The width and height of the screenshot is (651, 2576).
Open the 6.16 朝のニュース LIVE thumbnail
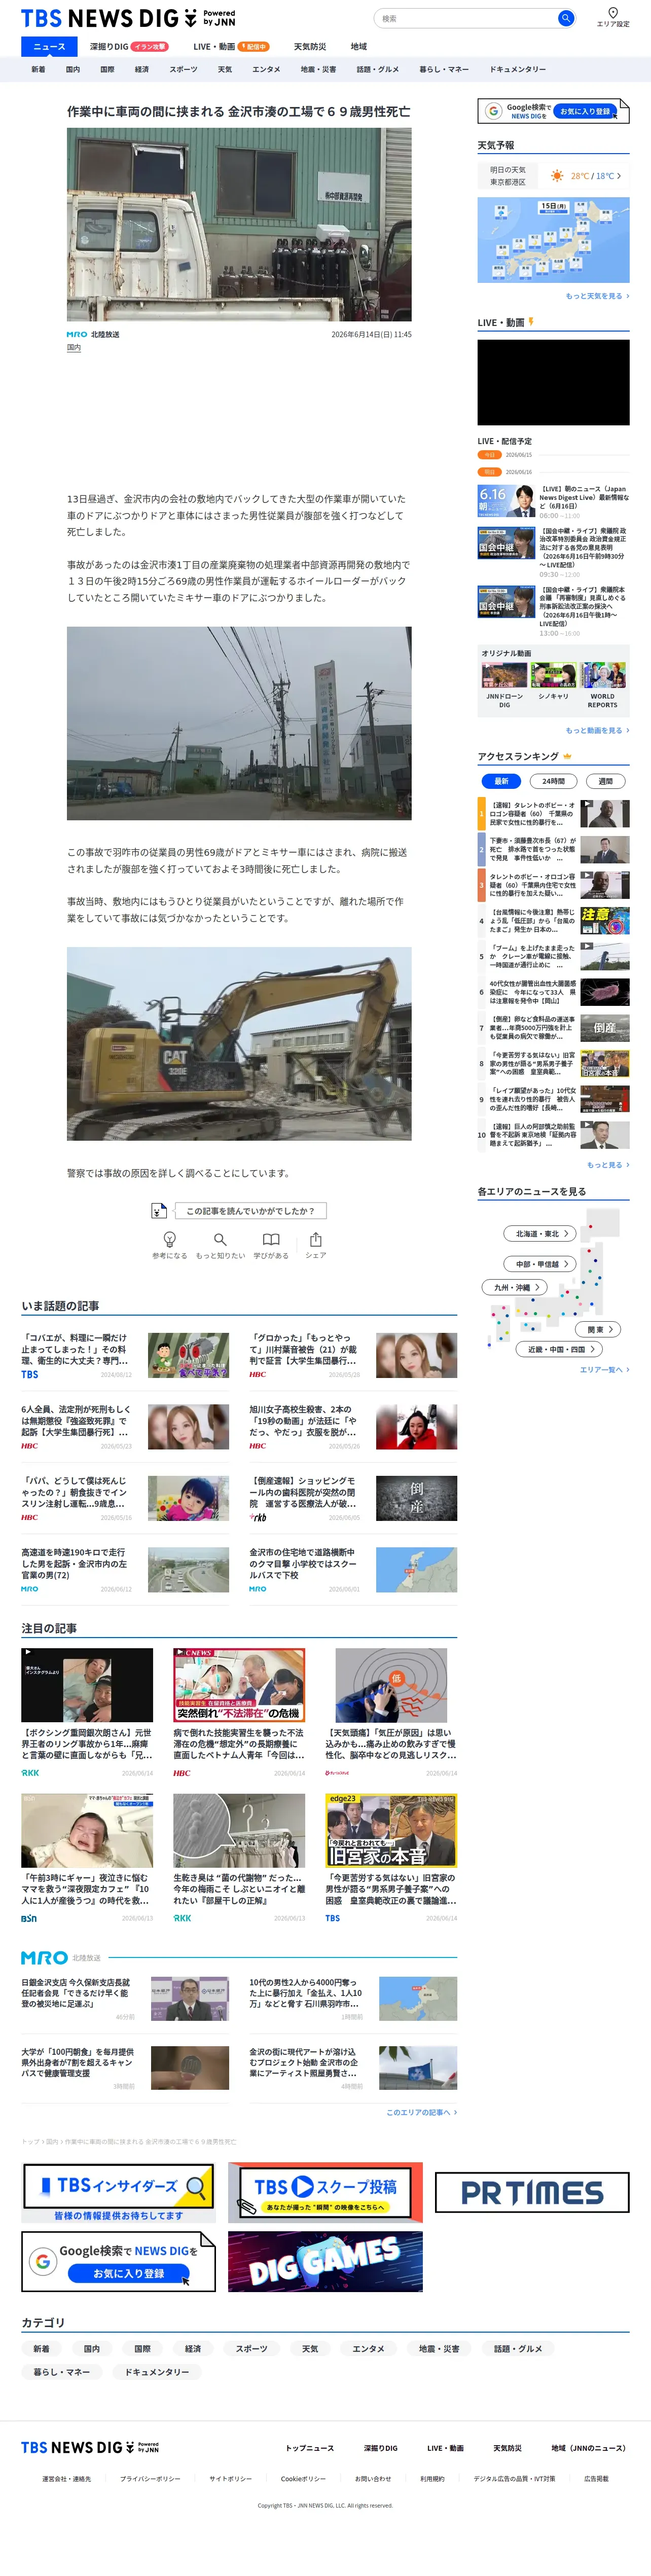pyautogui.click(x=505, y=500)
